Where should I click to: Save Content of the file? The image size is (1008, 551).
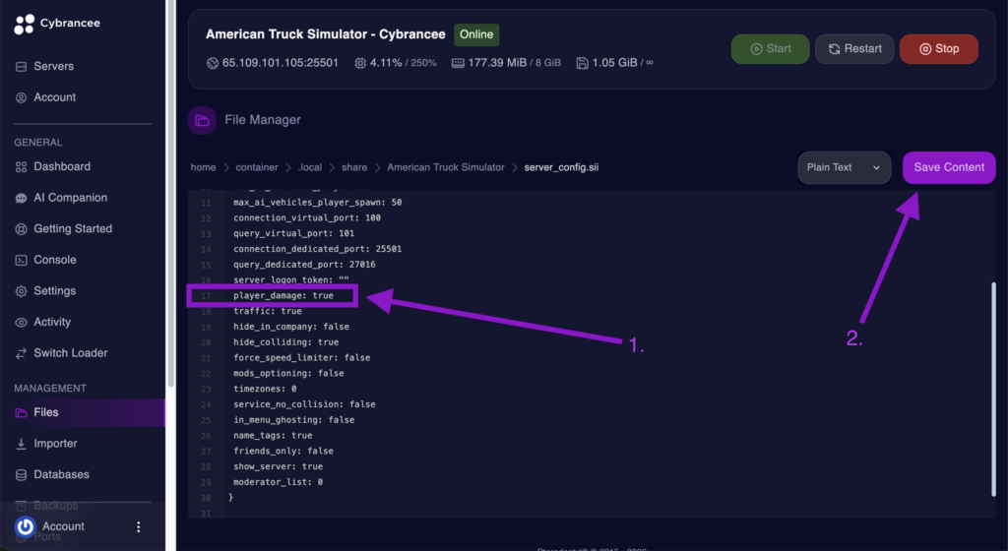click(x=949, y=167)
